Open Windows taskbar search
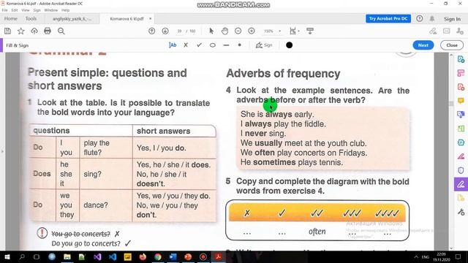This screenshot has height=263, width=468. 22,256
